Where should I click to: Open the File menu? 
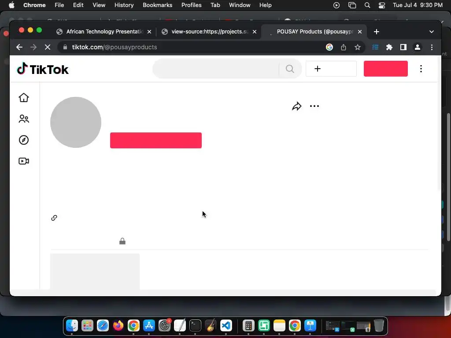59,5
